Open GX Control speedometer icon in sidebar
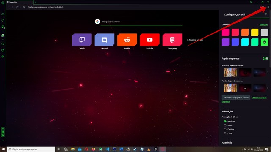The image size is (271, 152). point(3,20)
